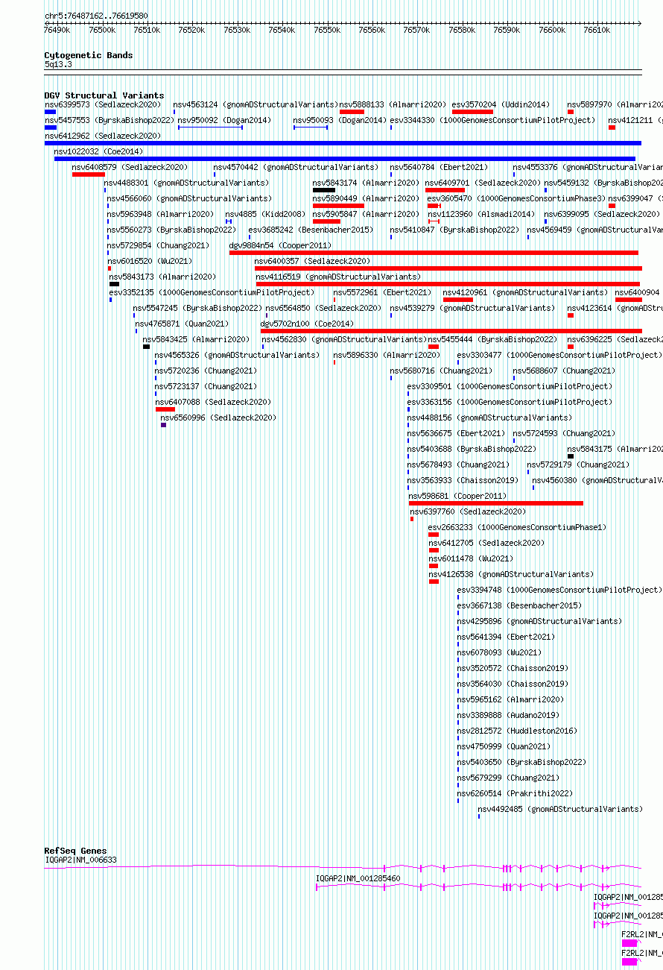Open variant nsv4563124 gnomAD label
The width and height of the screenshot is (663, 970).
coord(256,105)
